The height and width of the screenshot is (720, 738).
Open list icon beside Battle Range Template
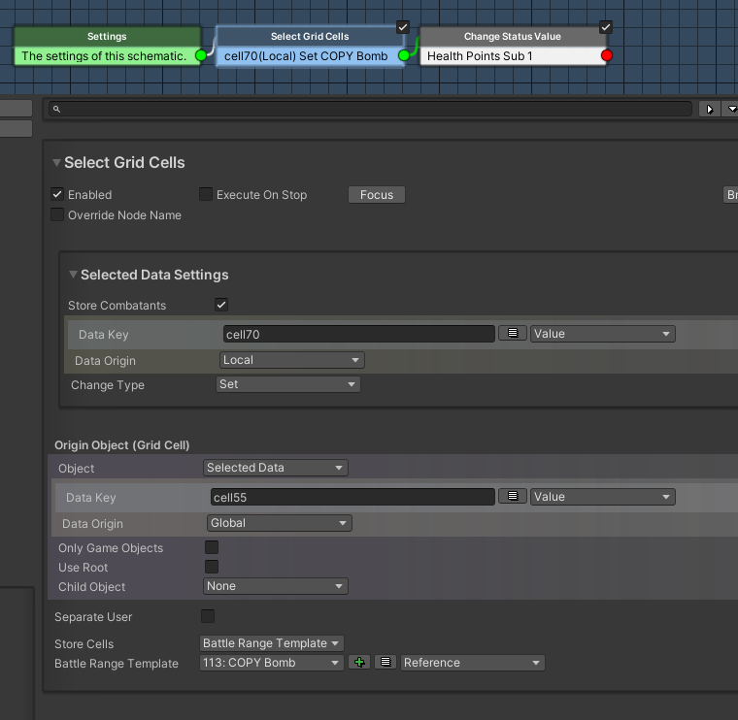[x=386, y=662]
